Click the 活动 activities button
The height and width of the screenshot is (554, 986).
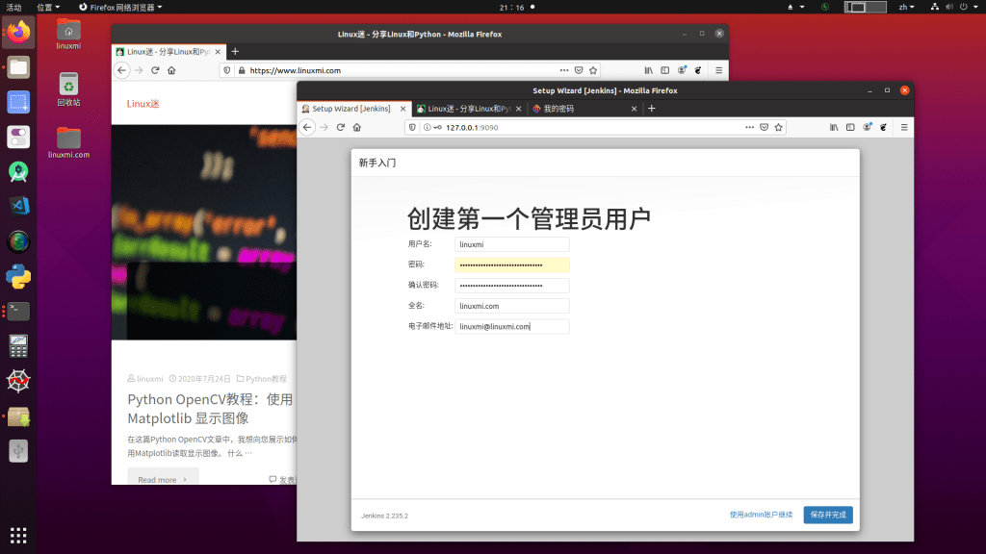tap(13, 7)
